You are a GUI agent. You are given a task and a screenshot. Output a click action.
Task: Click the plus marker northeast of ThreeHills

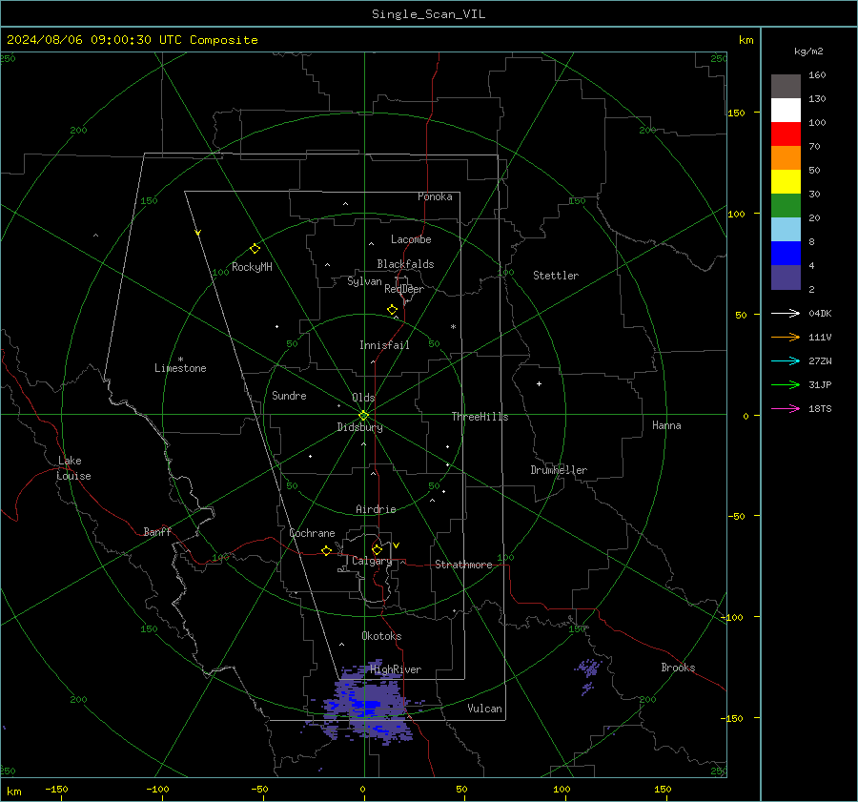click(x=539, y=383)
